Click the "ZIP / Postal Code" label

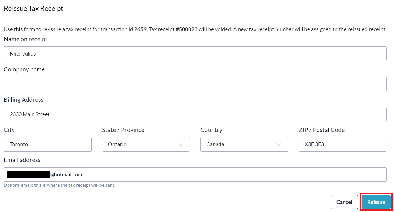[321, 130]
